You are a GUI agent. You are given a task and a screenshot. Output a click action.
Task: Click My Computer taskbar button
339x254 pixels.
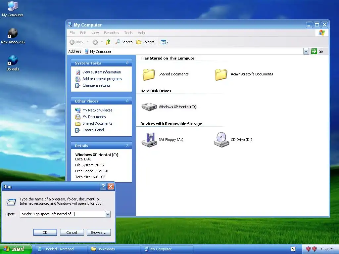pyautogui.click(x=167, y=249)
